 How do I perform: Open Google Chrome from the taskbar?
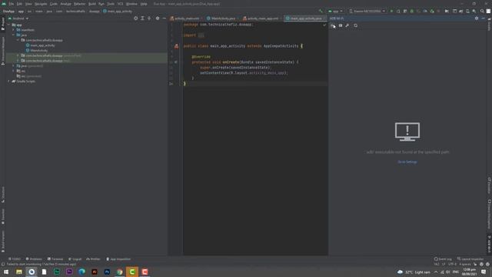(x=120, y=272)
